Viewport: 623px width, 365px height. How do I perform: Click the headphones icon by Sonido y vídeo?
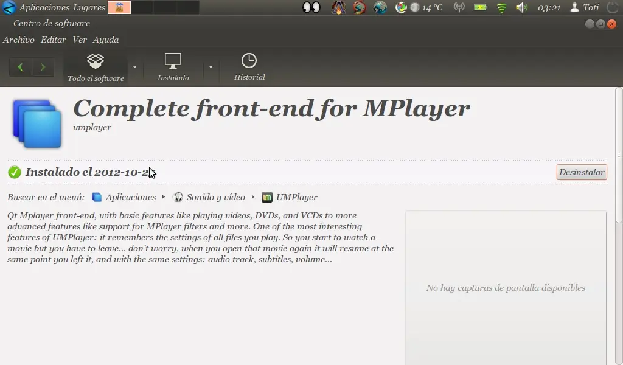[178, 197]
